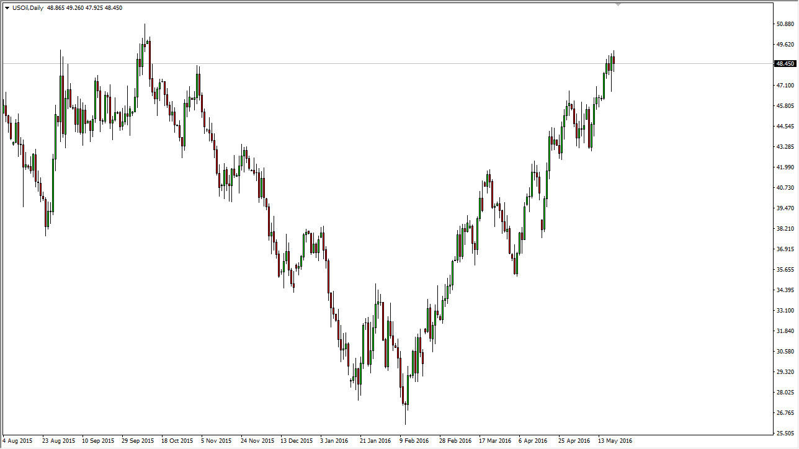Screen dimensions: 799x449
Task: Click the 3 Jan 2016 date label
Action: tap(335, 441)
